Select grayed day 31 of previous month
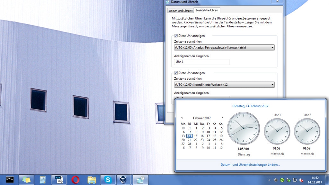Image resolution: width=329 pixels, height=185 pixels. pos(189,128)
